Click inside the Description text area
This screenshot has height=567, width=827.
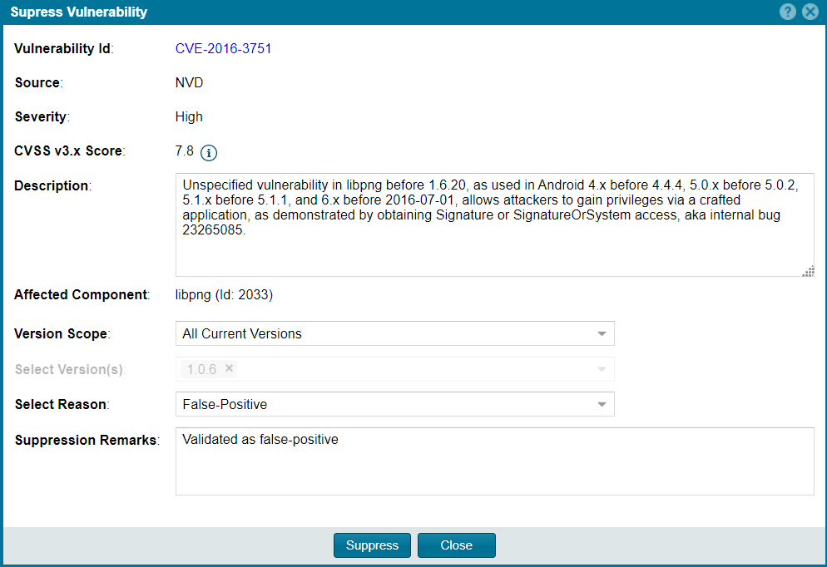tap(495, 224)
